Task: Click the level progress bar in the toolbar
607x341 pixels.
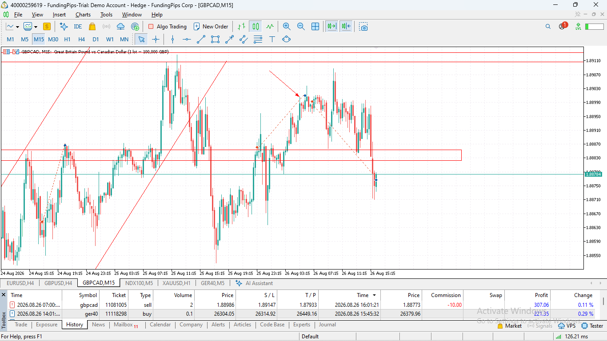Action: 594,27
